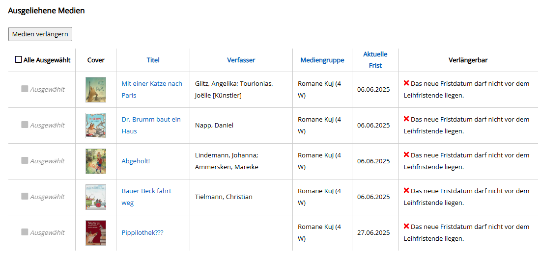Click the red X icon in the 'Abgeholt!' row
Screen dimensions: 540x254
coord(406,154)
